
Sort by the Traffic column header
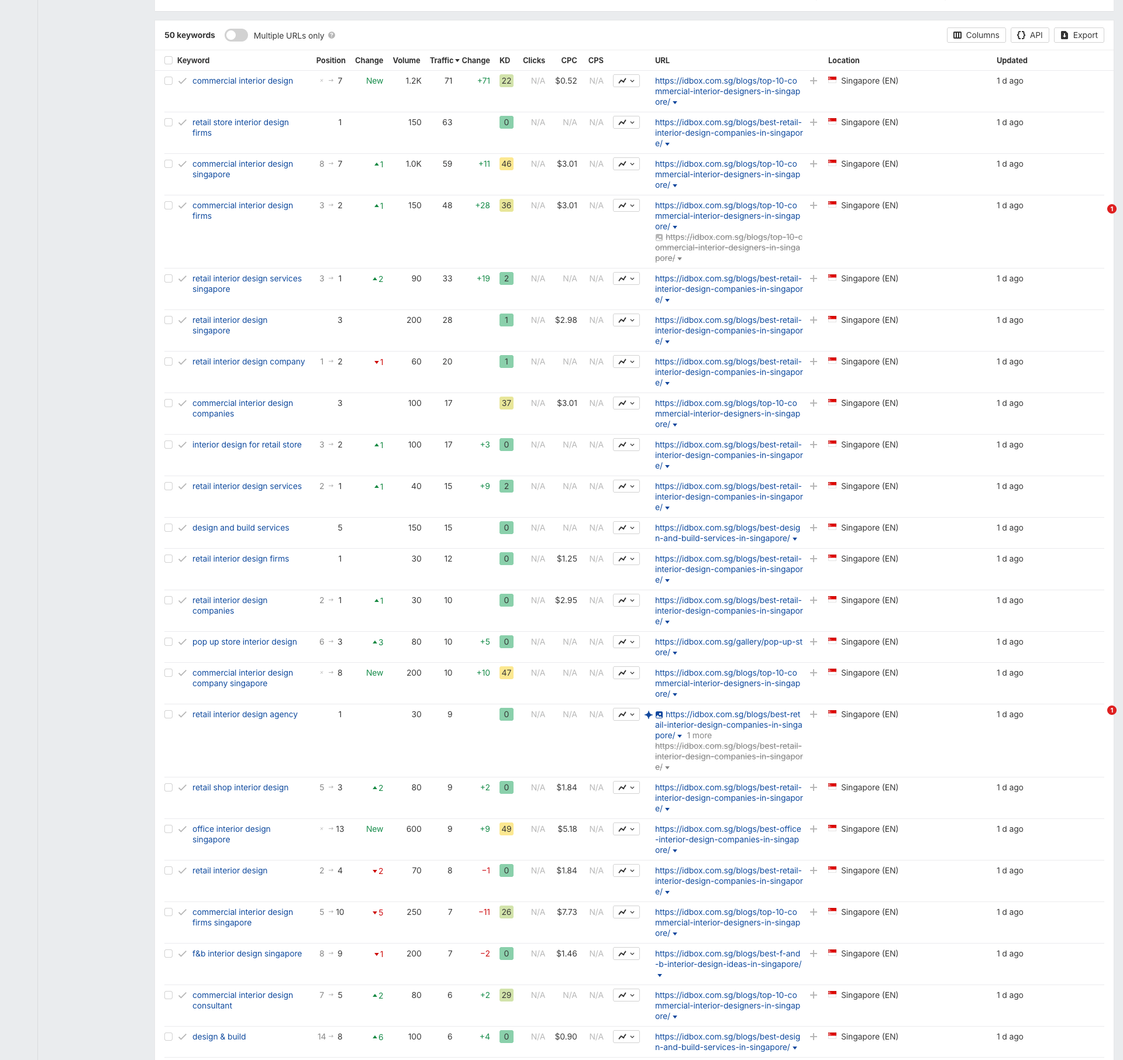[445, 60]
